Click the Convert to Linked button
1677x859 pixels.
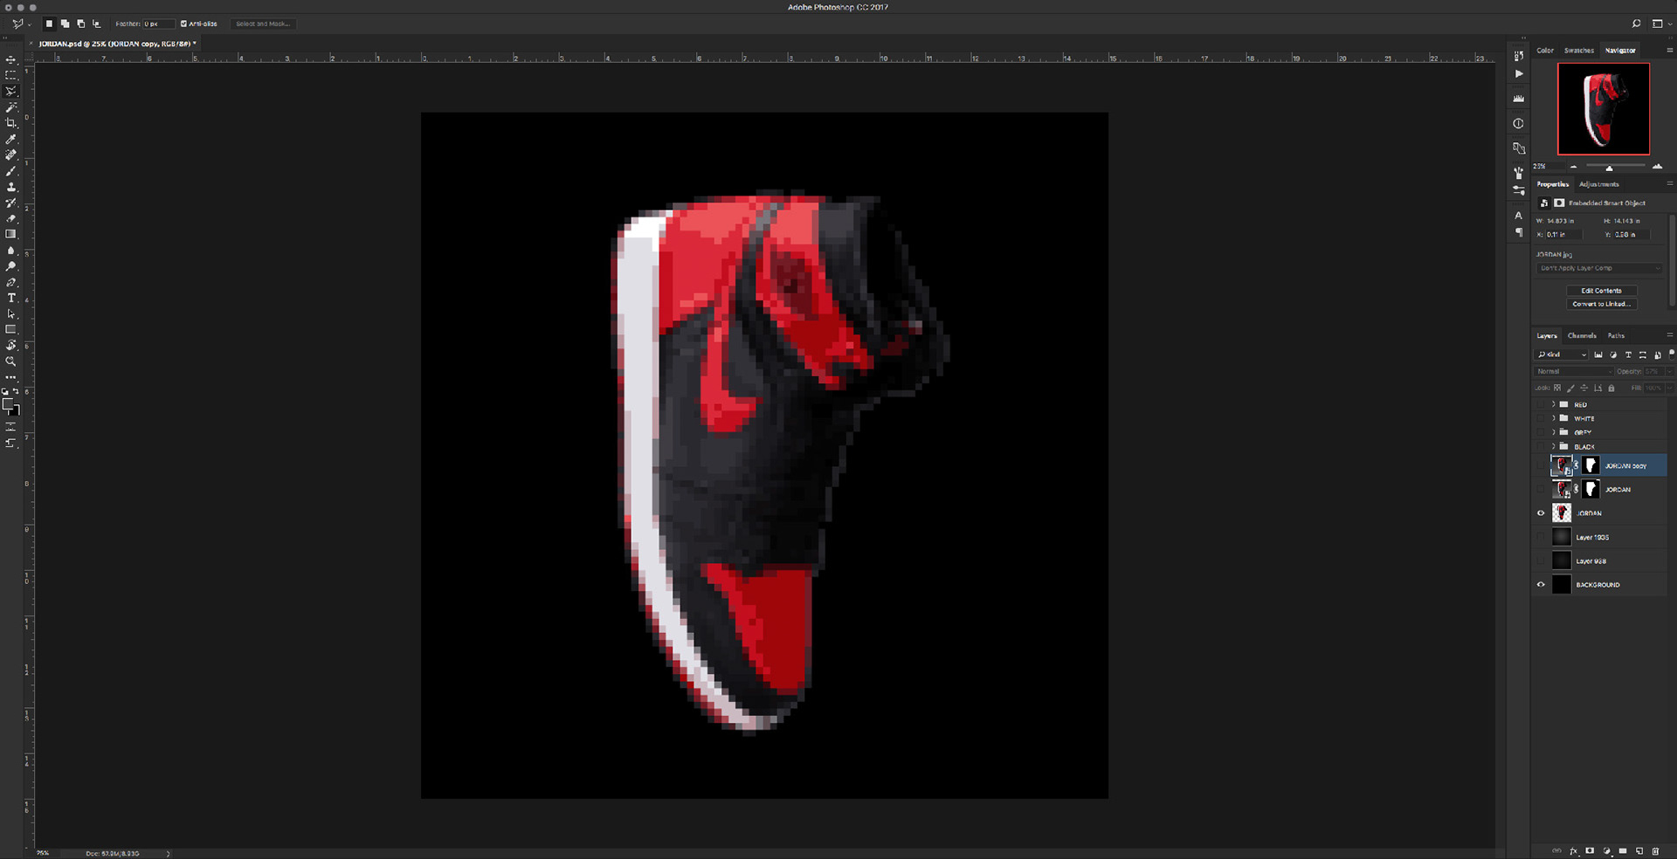pyautogui.click(x=1601, y=304)
